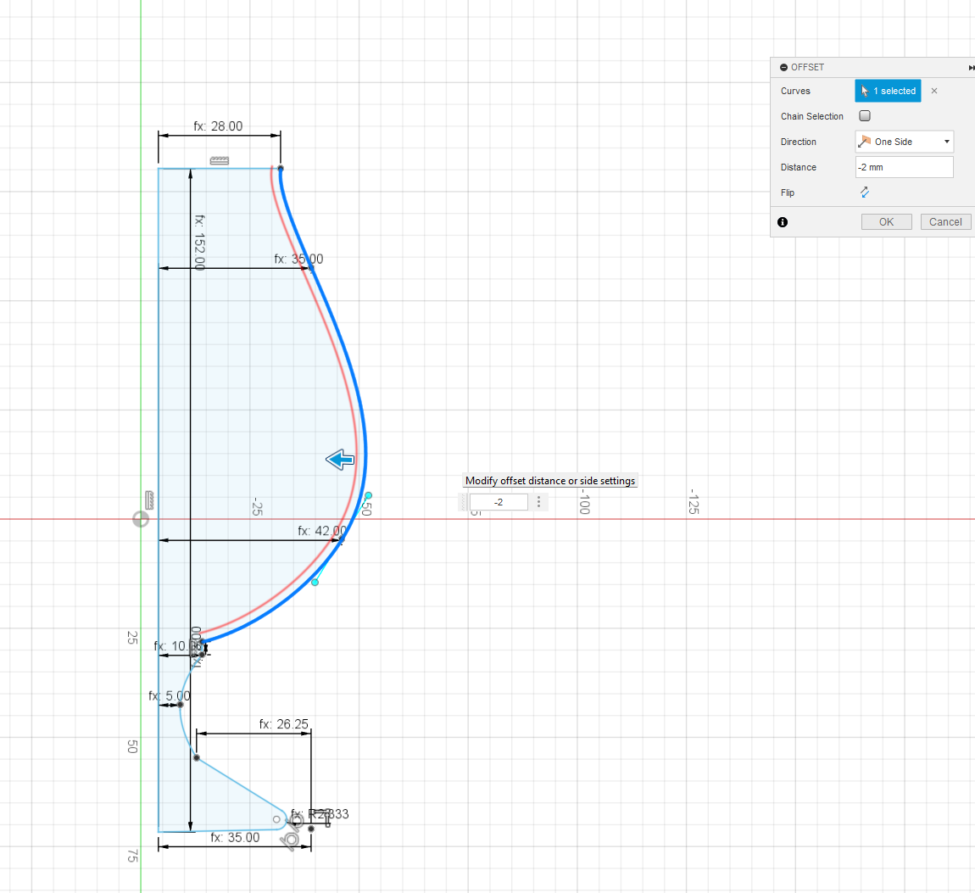This screenshot has height=893, width=975.
Task: Click the Curves '1 selected' selector
Action: (888, 91)
